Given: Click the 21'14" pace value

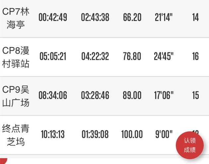Looking at the screenshot, I should (164, 18).
